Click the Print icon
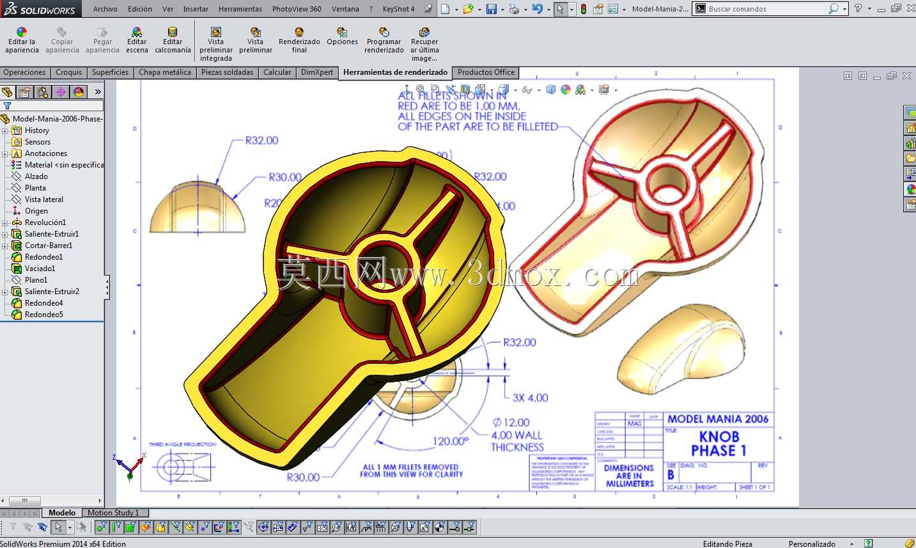 click(x=514, y=9)
